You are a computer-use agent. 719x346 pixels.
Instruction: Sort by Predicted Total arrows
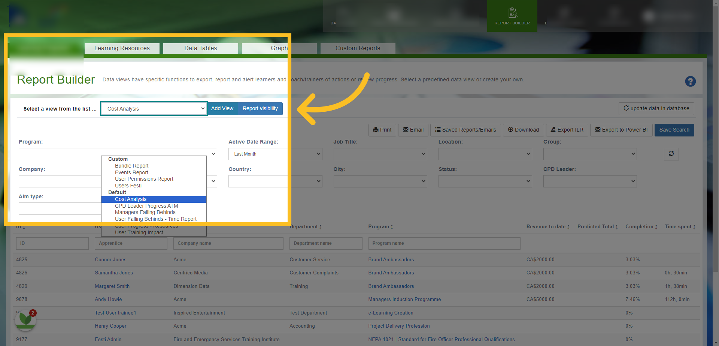click(x=616, y=227)
